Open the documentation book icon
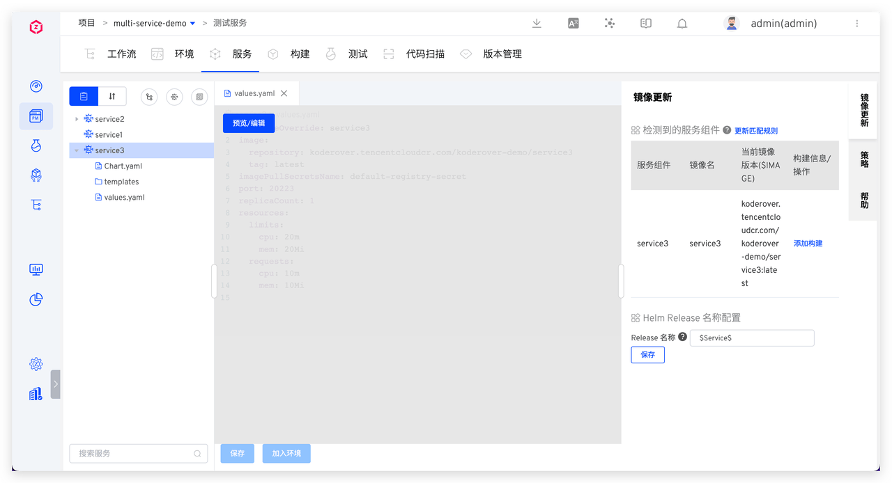This screenshot has width=892, height=483. (x=646, y=23)
